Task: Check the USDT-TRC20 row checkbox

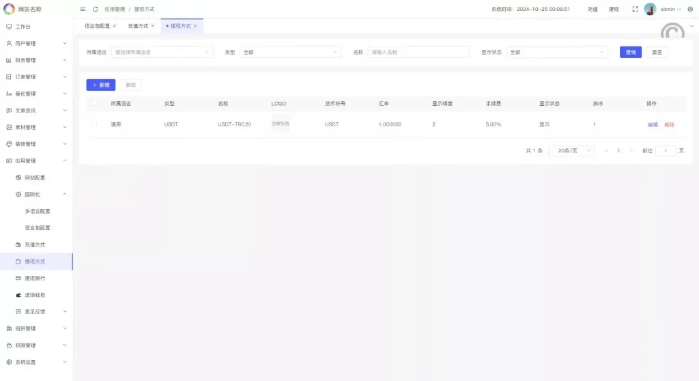Action: pos(94,124)
